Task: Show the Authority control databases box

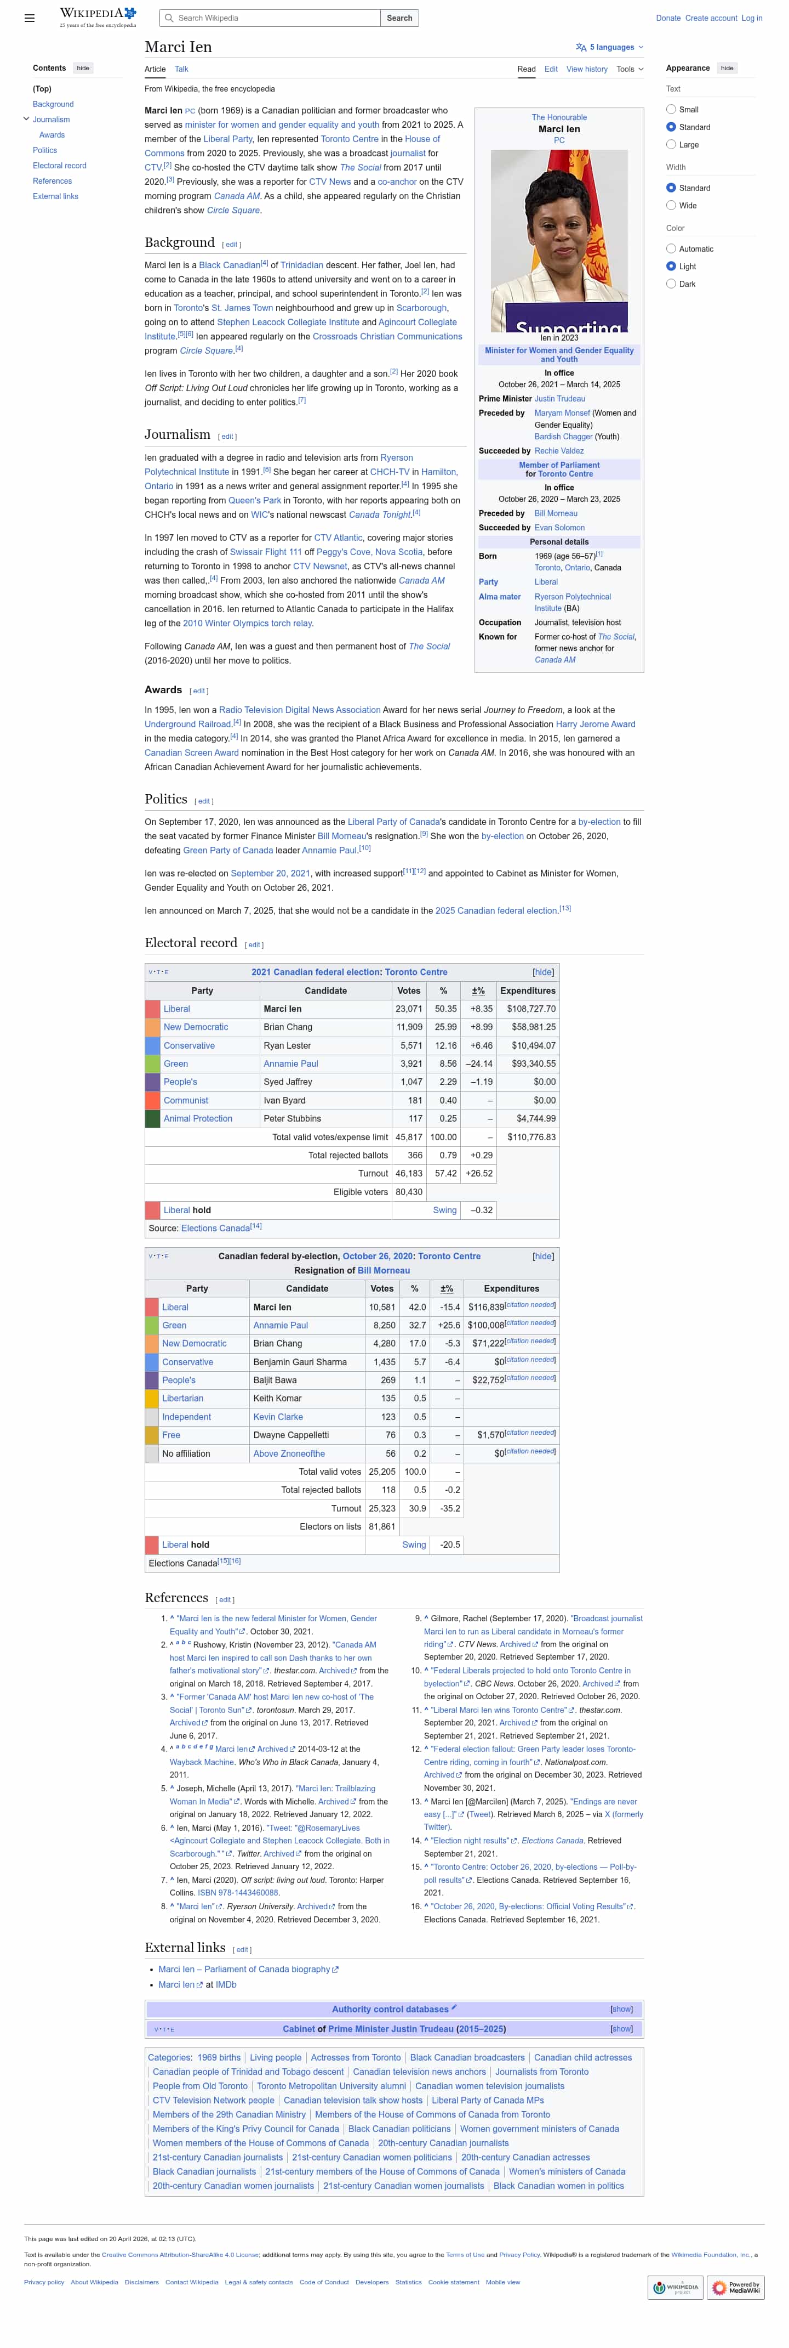Action: 621,2009
